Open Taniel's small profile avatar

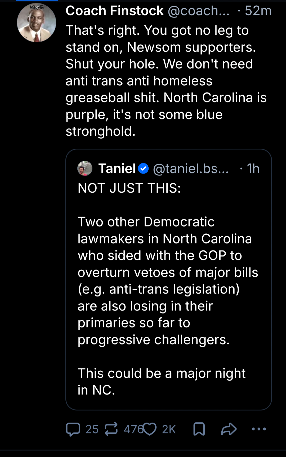click(x=85, y=168)
